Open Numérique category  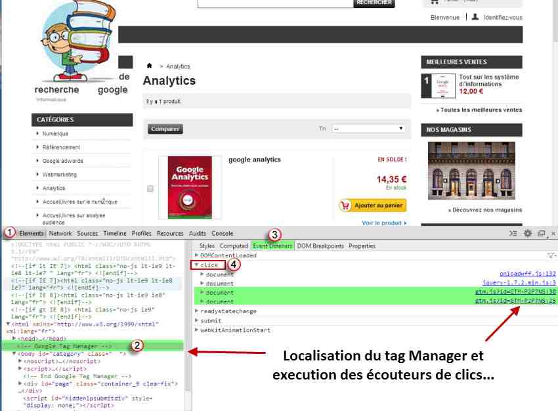click(x=55, y=133)
